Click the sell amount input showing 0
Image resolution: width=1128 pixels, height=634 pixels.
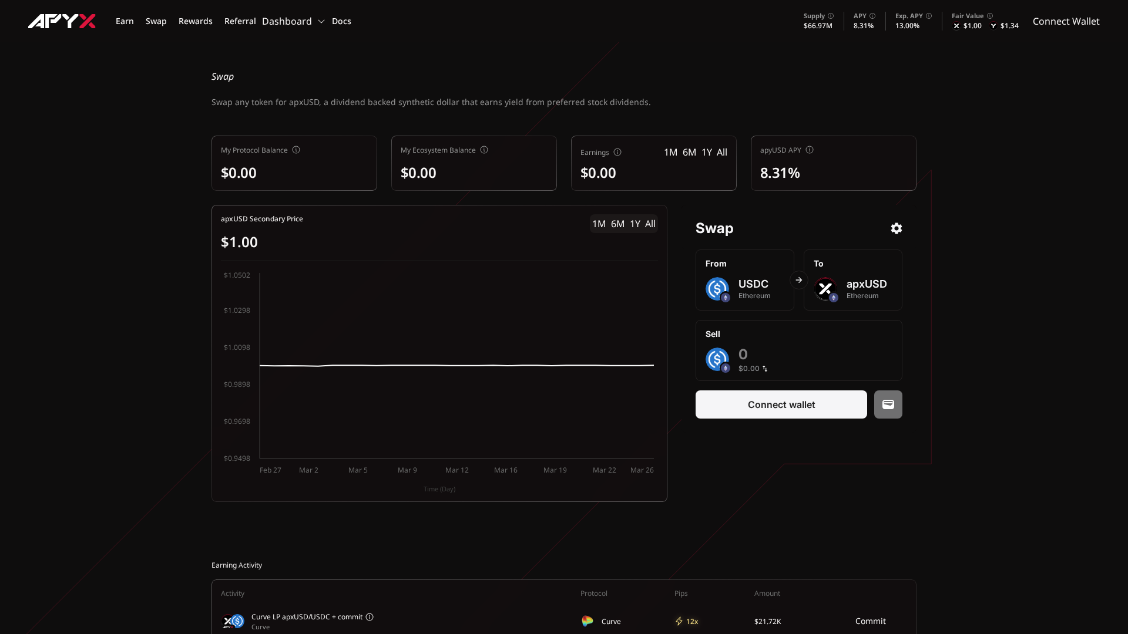743,354
